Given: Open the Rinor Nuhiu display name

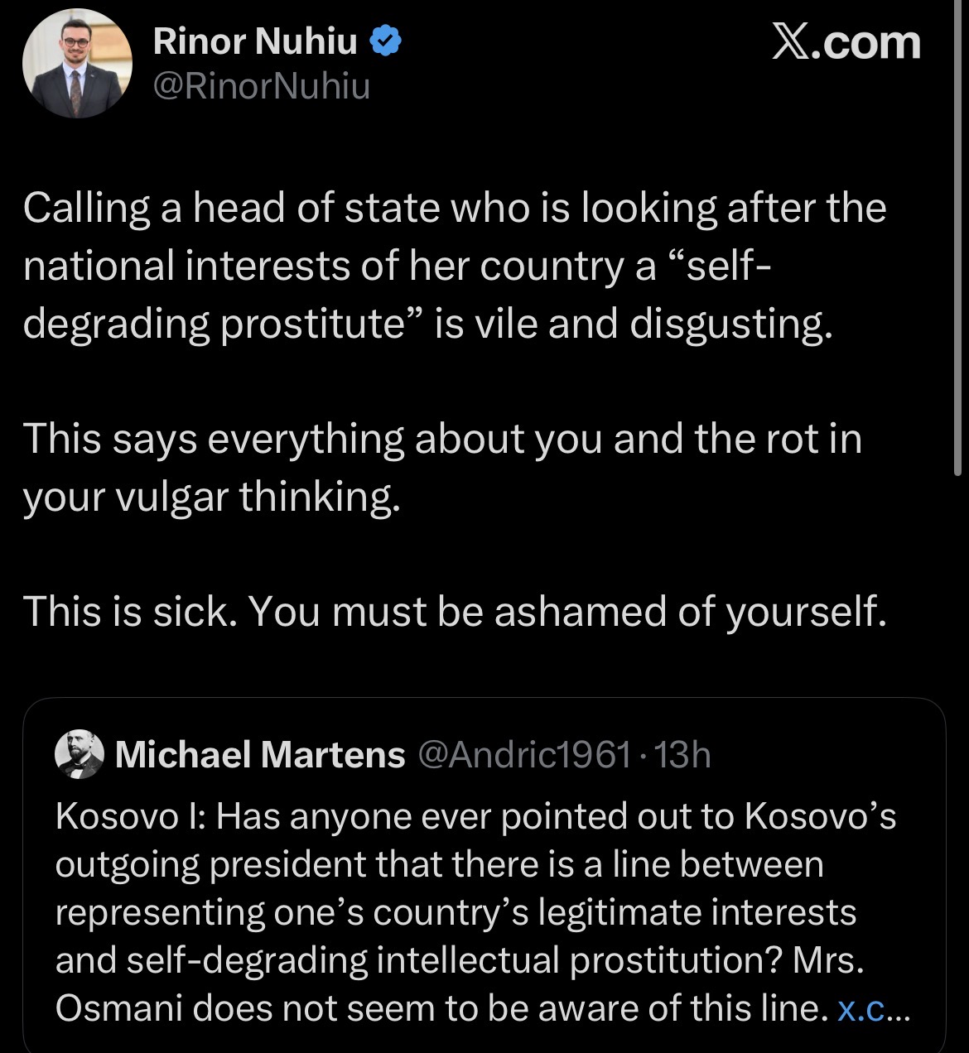Looking at the screenshot, I should [x=255, y=41].
